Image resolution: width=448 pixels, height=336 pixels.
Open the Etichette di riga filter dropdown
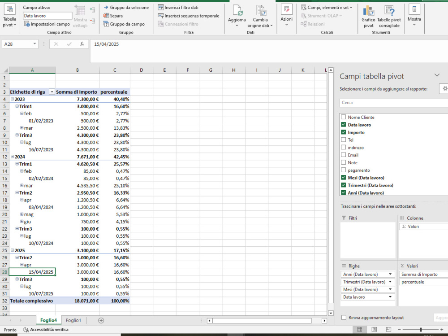[x=52, y=92]
